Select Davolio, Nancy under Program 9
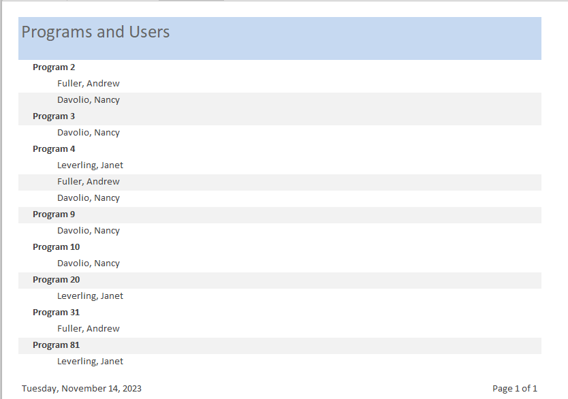Viewport: 568px width, 399px height. tap(89, 231)
